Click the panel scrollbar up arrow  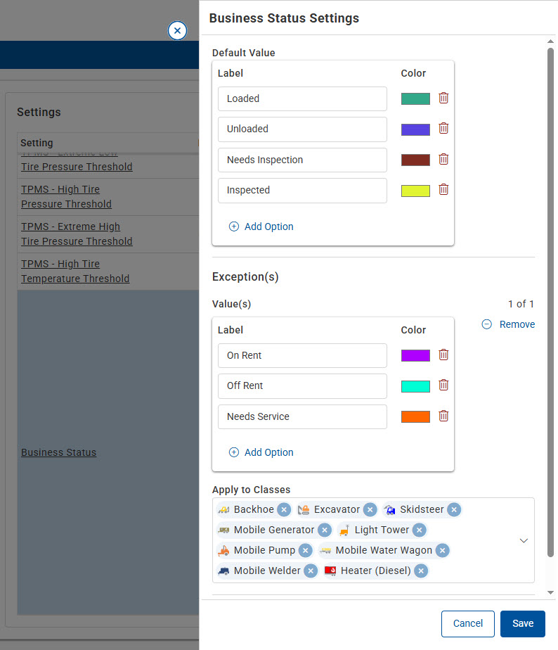tap(550, 42)
